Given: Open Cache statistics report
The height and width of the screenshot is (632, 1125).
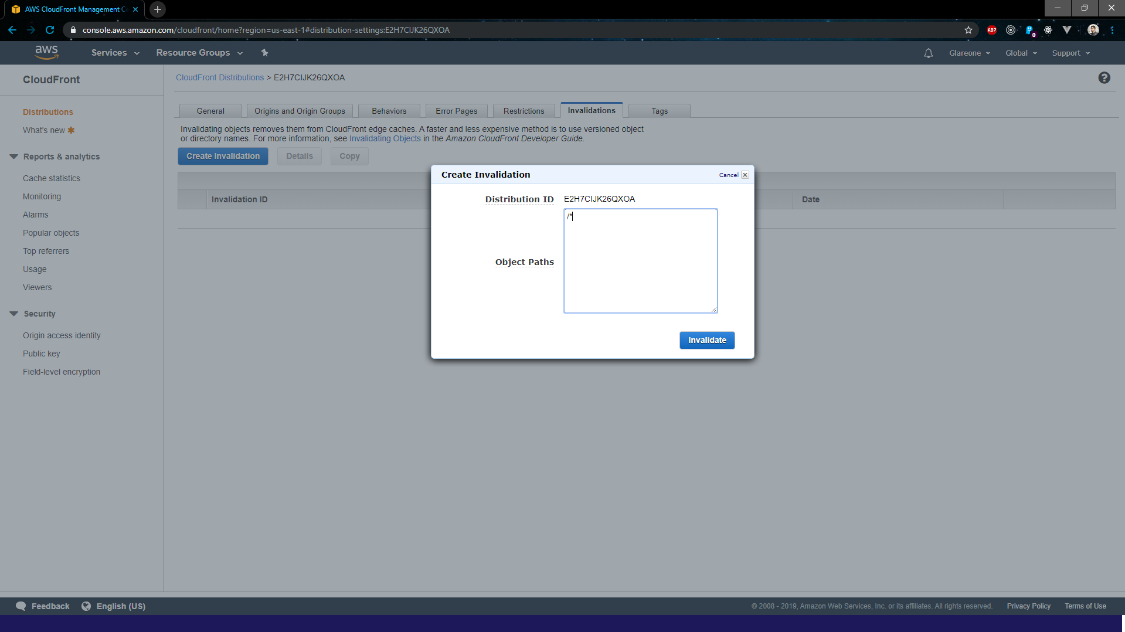Looking at the screenshot, I should [52, 178].
